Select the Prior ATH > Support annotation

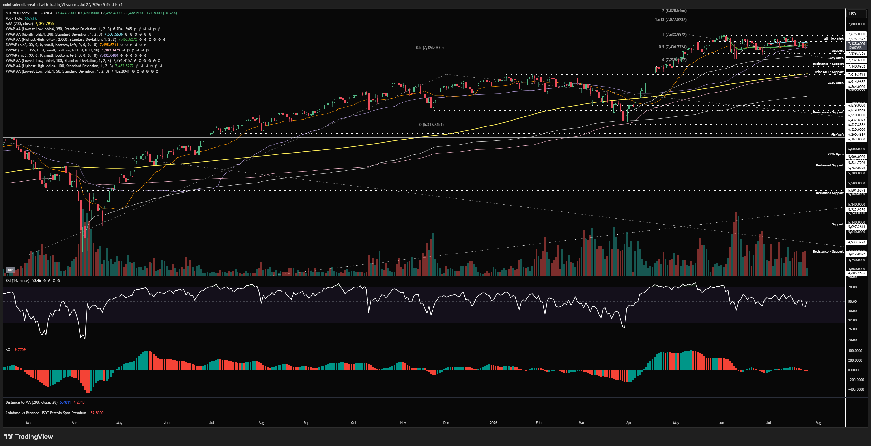click(x=829, y=72)
